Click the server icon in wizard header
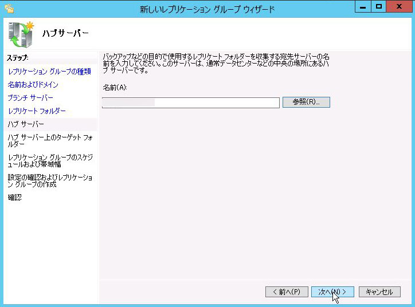The height and width of the screenshot is (307, 415). [x=21, y=34]
